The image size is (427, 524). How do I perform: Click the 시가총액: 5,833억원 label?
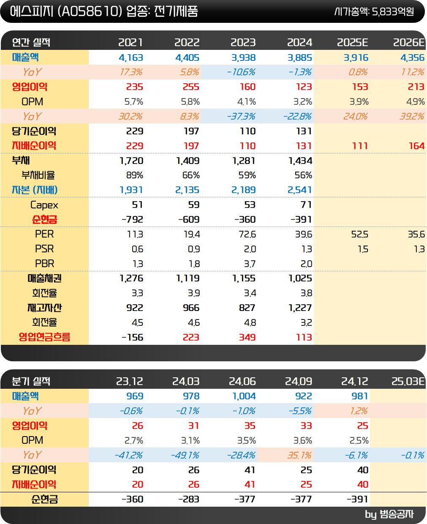374,11
